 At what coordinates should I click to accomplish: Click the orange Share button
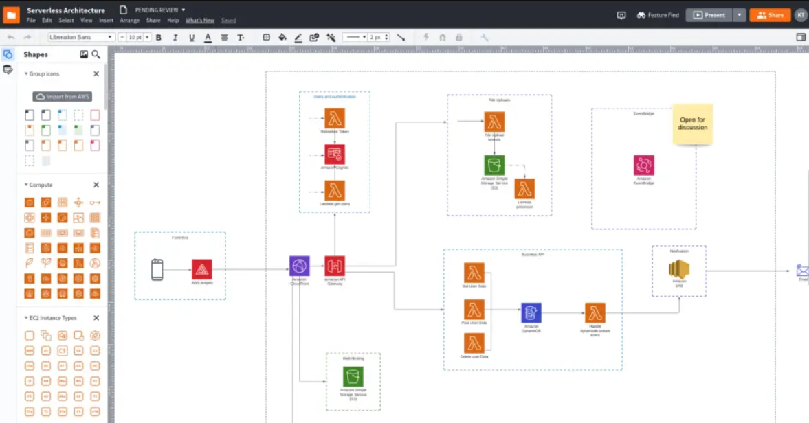coord(770,16)
